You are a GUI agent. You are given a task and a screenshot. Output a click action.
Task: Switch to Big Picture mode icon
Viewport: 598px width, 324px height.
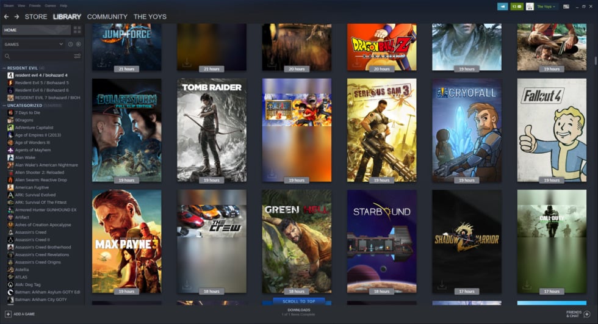[x=566, y=7]
